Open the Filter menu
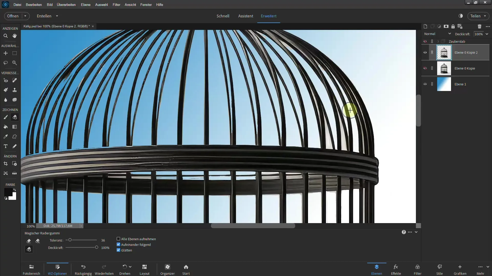The height and width of the screenshot is (276, 492). pos(116,4)
